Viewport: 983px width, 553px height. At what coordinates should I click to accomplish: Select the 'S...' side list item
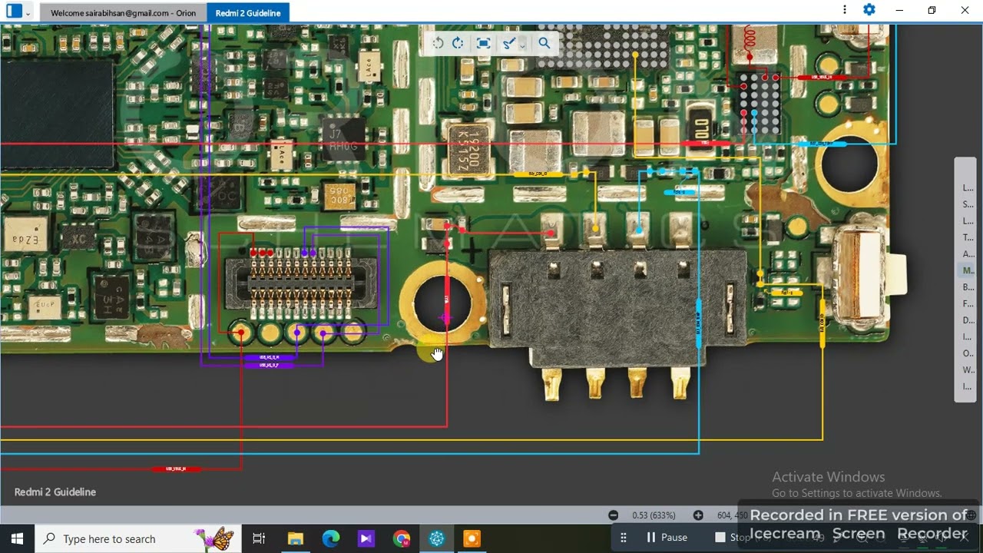coord(968,204)
